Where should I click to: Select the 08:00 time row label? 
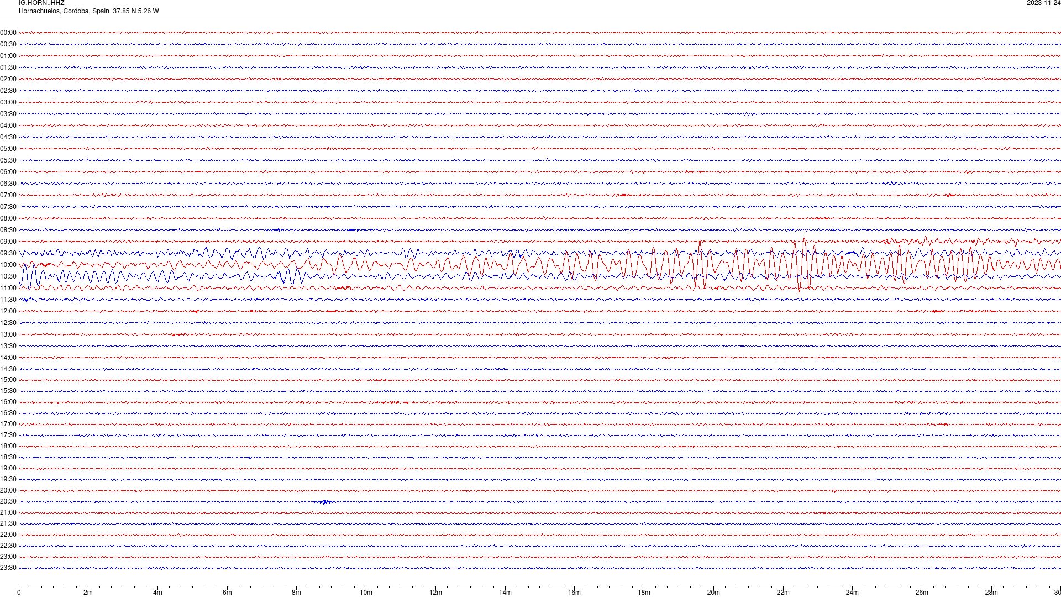[x=8, y=218]
